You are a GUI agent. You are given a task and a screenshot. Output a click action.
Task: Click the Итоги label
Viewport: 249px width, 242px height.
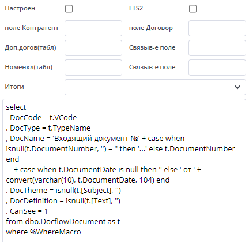14,87
